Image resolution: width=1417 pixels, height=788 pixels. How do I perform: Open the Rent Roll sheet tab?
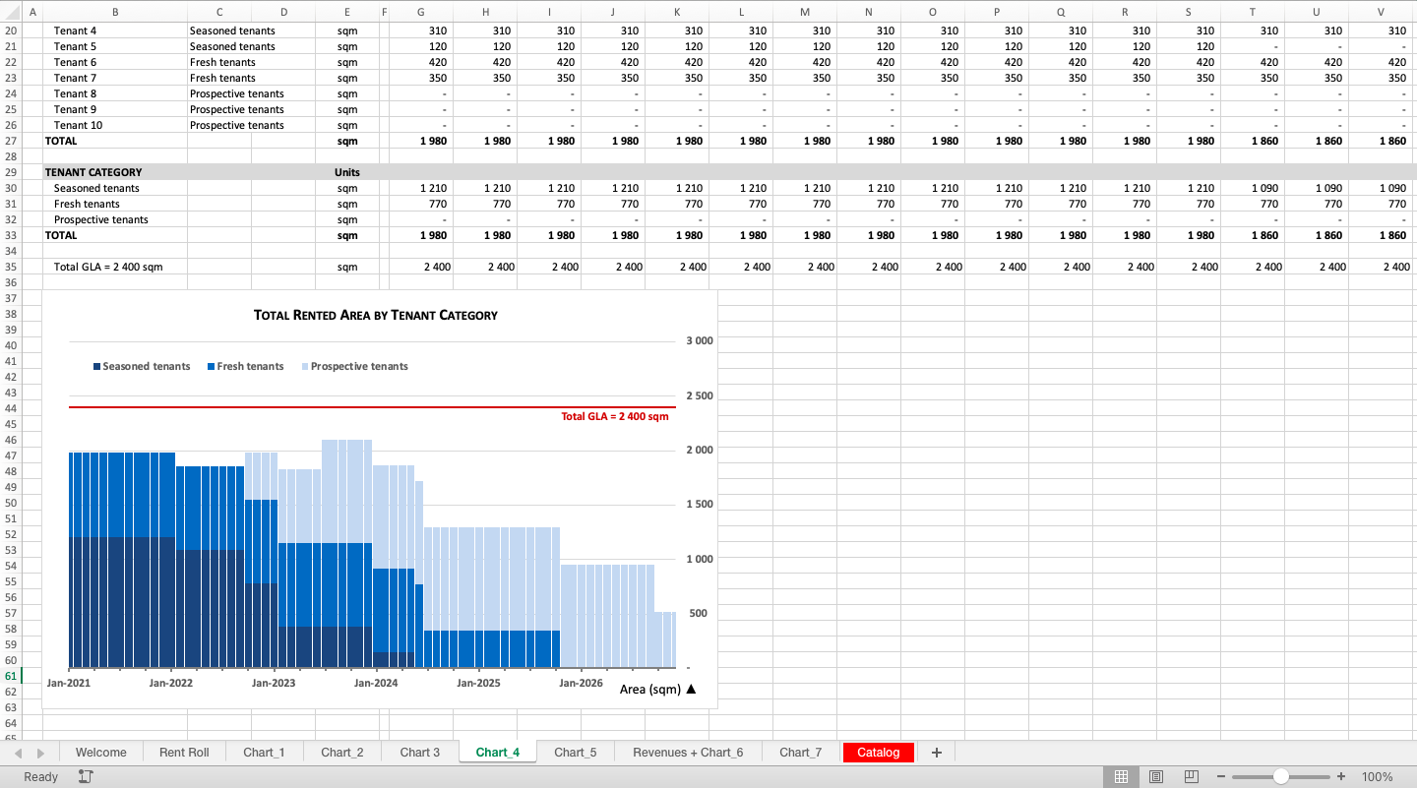(184, 752)
